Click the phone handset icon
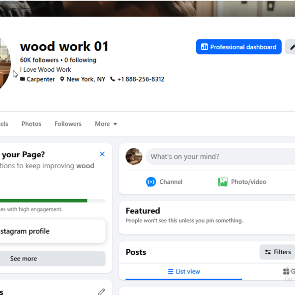 tap(113, 79)
